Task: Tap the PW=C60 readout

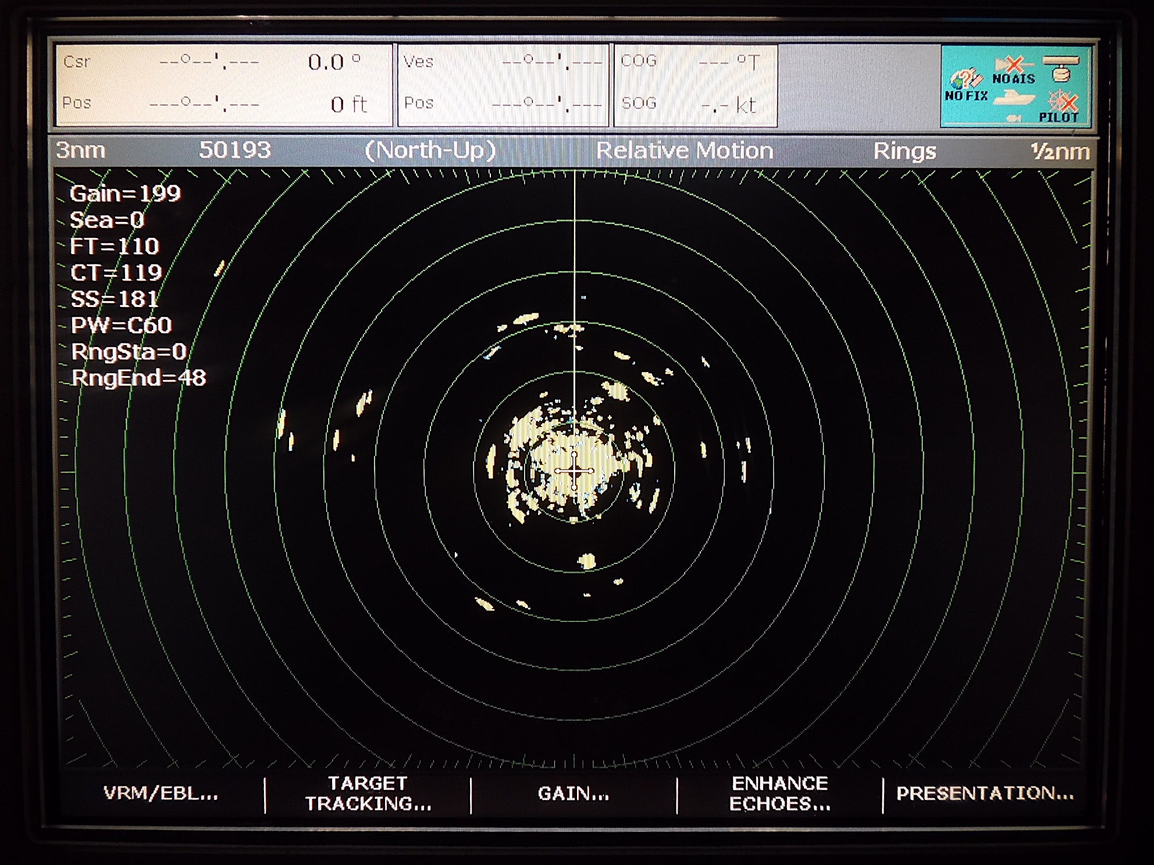Action: coord(121,325)
